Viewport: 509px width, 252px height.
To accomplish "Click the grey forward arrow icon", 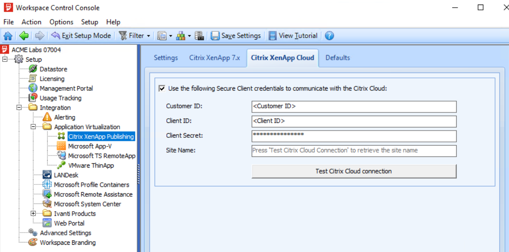I will [x=39, y=36].
